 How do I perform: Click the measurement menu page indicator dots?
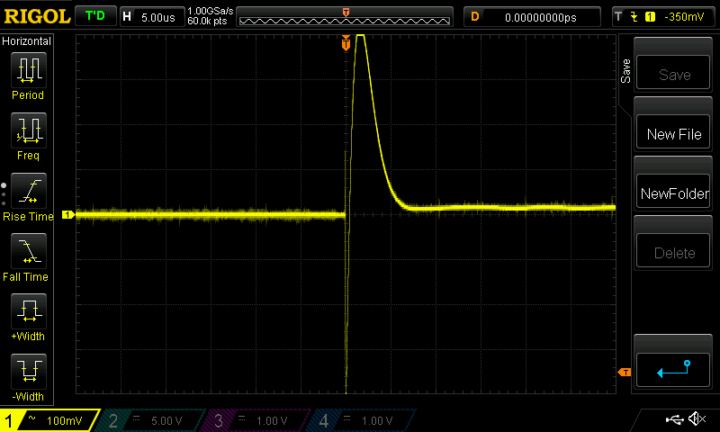coord(4,194)
